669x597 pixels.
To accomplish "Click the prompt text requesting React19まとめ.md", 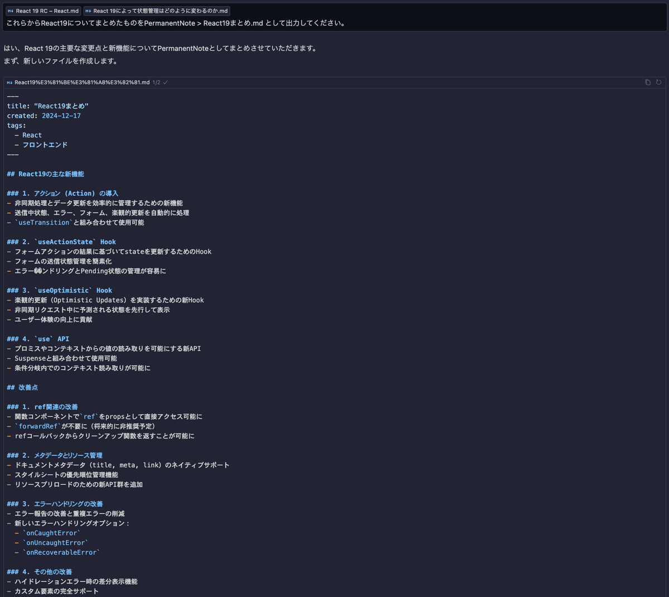I will (x=176, y=23).
